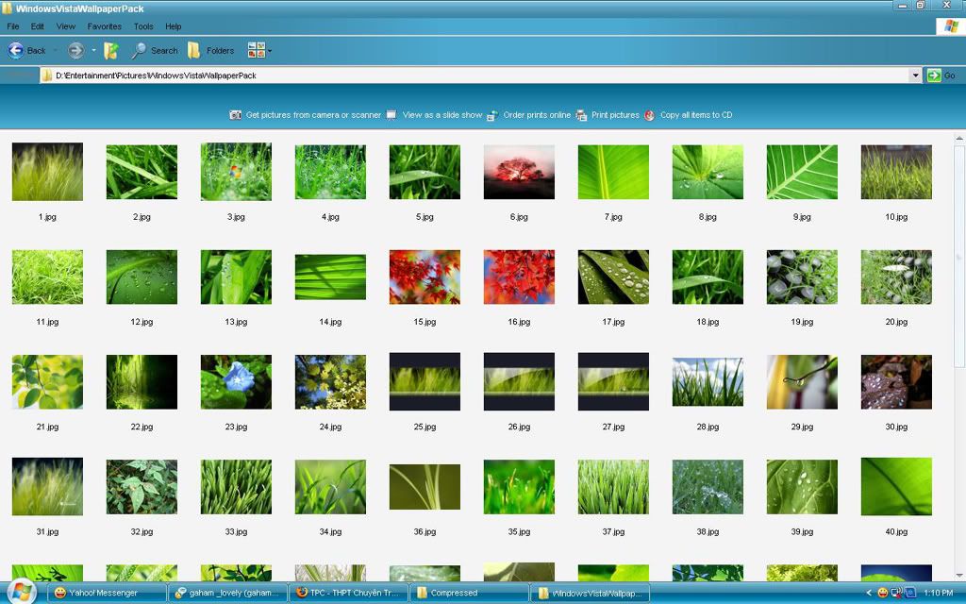Select the 30.jpg thumbnail
The height and width of the screenshot is (604, 966).
(x=896, y=382)
